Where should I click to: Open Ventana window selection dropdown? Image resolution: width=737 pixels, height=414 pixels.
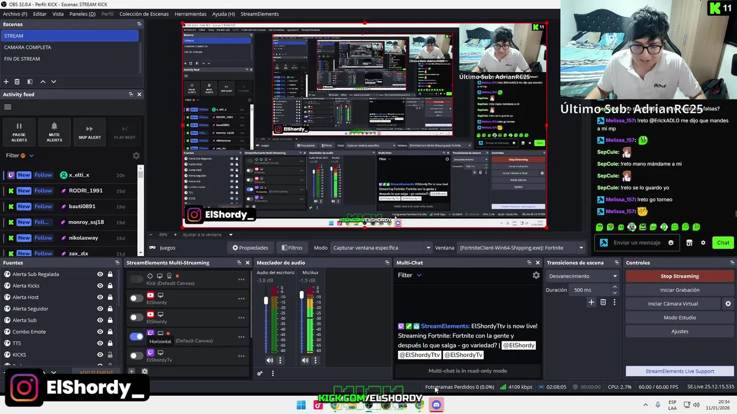521,248
